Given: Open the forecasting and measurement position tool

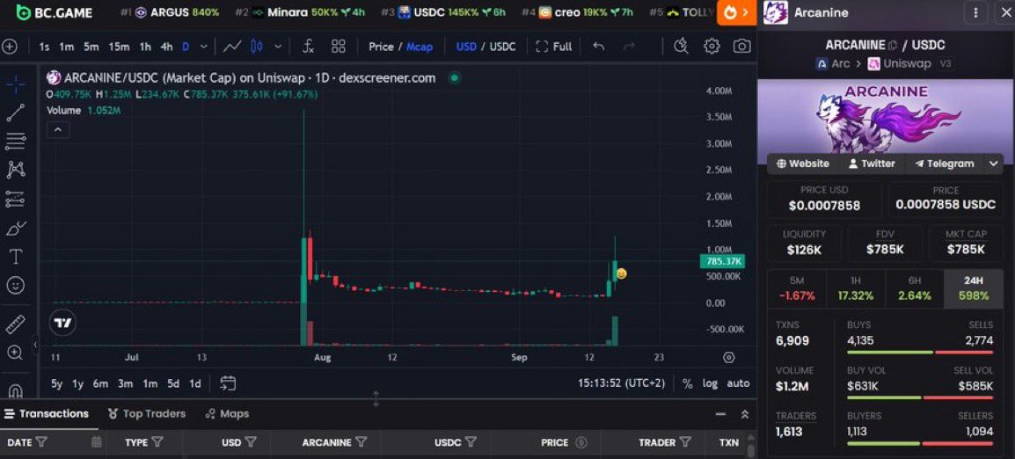Looking at the screenshot, I should click(16, 199).
